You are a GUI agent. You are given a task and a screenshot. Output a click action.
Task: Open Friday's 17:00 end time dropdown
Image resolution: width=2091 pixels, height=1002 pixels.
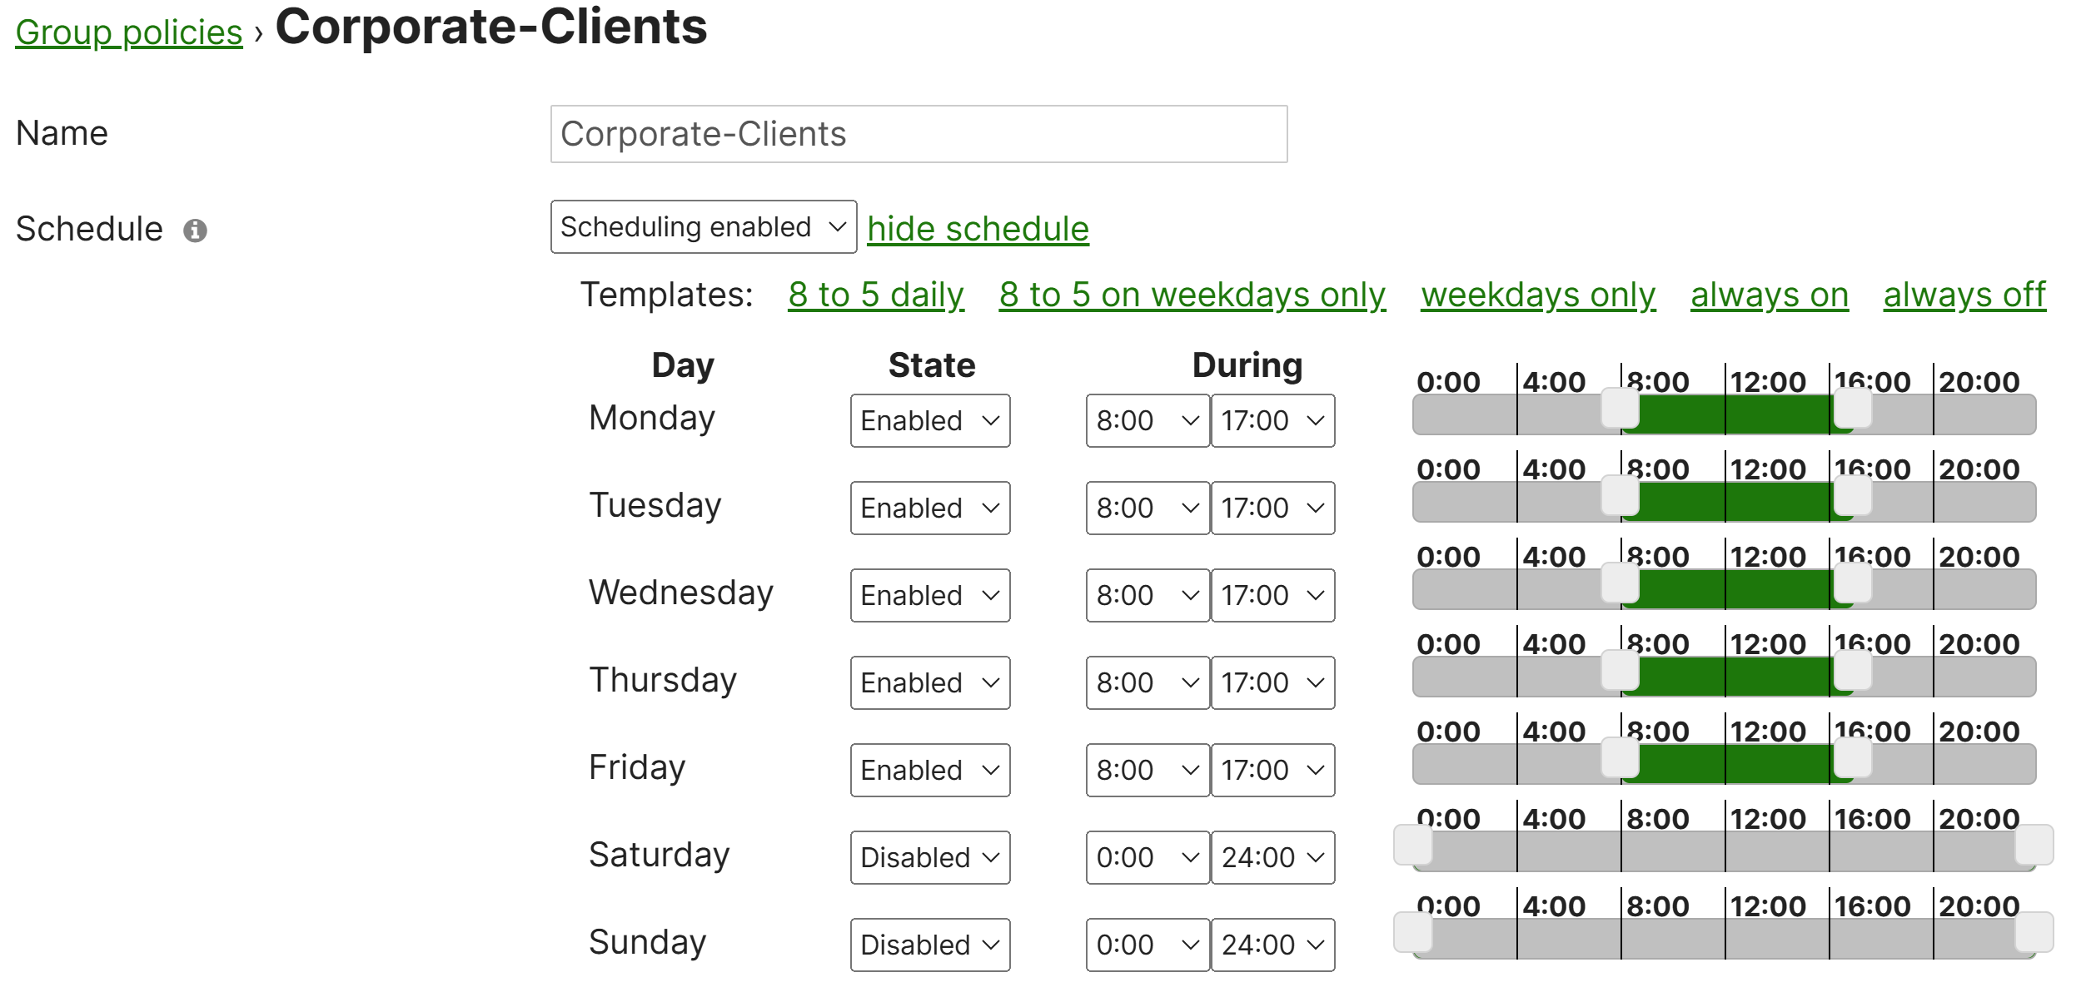[x=1272, y=770]
